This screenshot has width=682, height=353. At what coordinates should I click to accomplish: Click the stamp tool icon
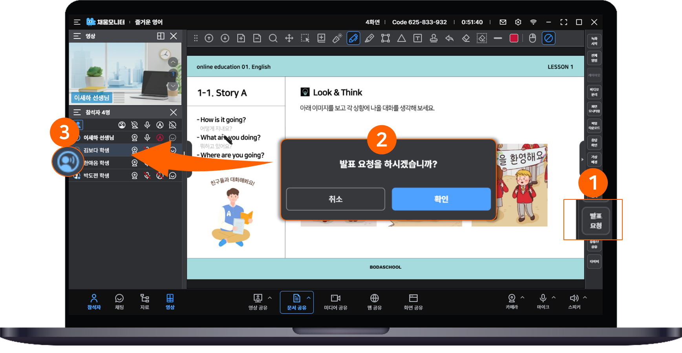[433, 38]
